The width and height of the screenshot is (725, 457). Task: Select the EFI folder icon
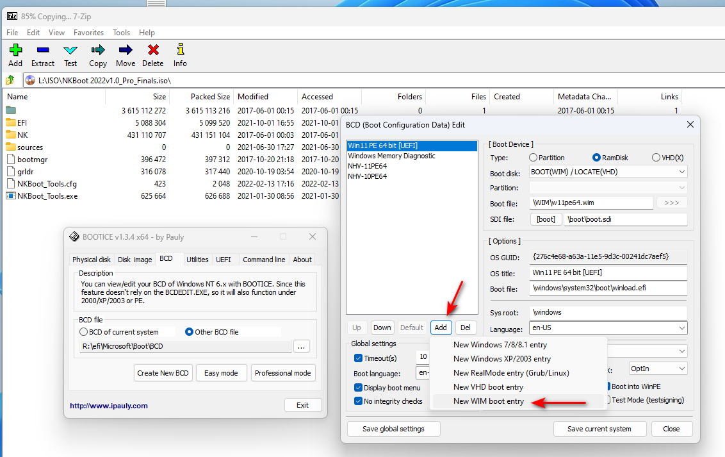[x=11, y=122]
